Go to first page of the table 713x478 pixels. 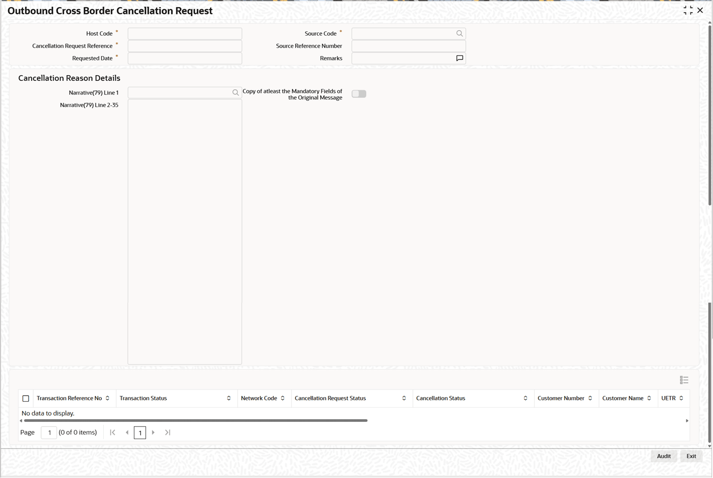pos(113,433)
